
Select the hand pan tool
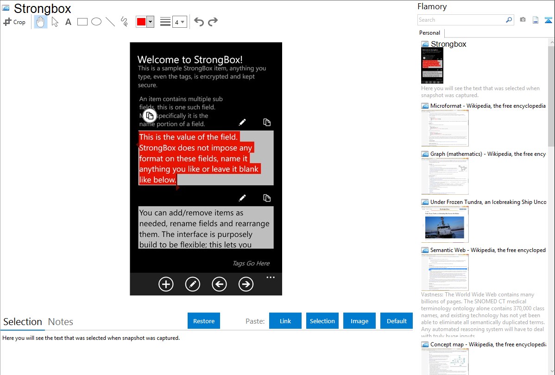point(41,22)
